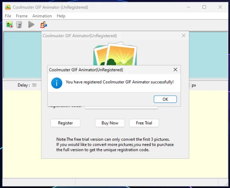Screen dimensions: 230x188
Task: Click the sunny photo logo in the registration dialog
Action: (x=115, y=54)
